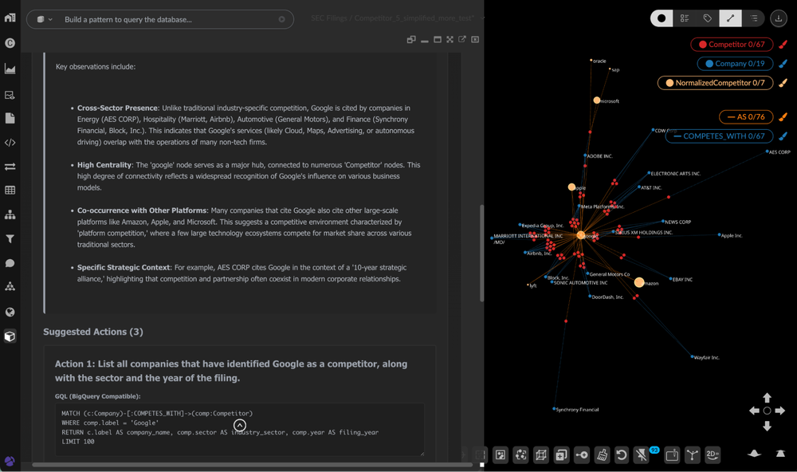Click the unpin nodes icon with 93 badge
This screenshot has width=797, height=472.
click(642, 455)
